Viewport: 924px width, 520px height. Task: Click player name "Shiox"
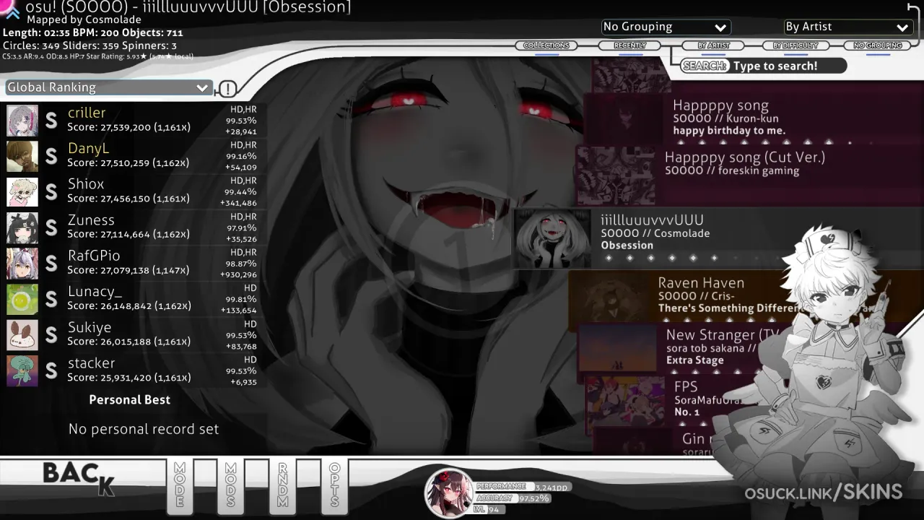[86, 184]
